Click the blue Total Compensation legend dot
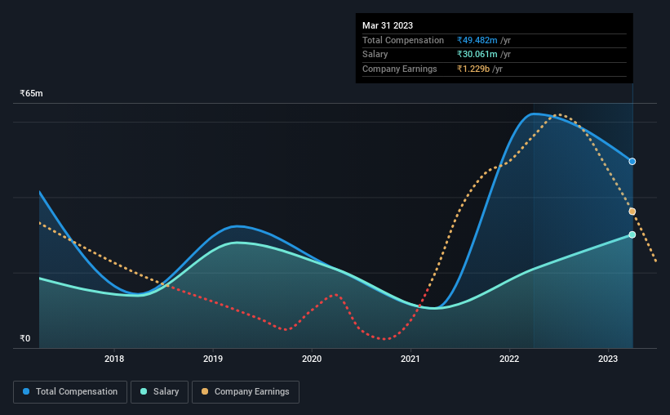Image resolution: width=670 pixels, height=415 pixels. [x=26, y=391]
